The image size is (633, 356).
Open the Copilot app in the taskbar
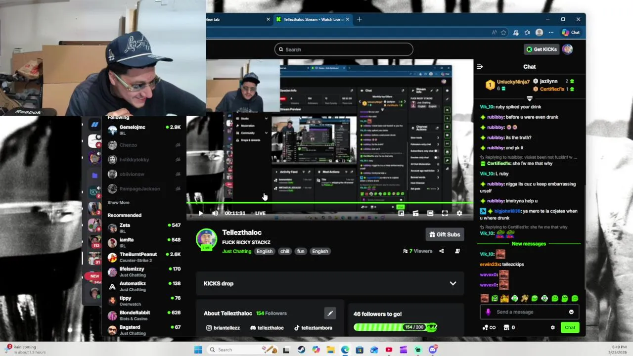(x=316, y=350)
